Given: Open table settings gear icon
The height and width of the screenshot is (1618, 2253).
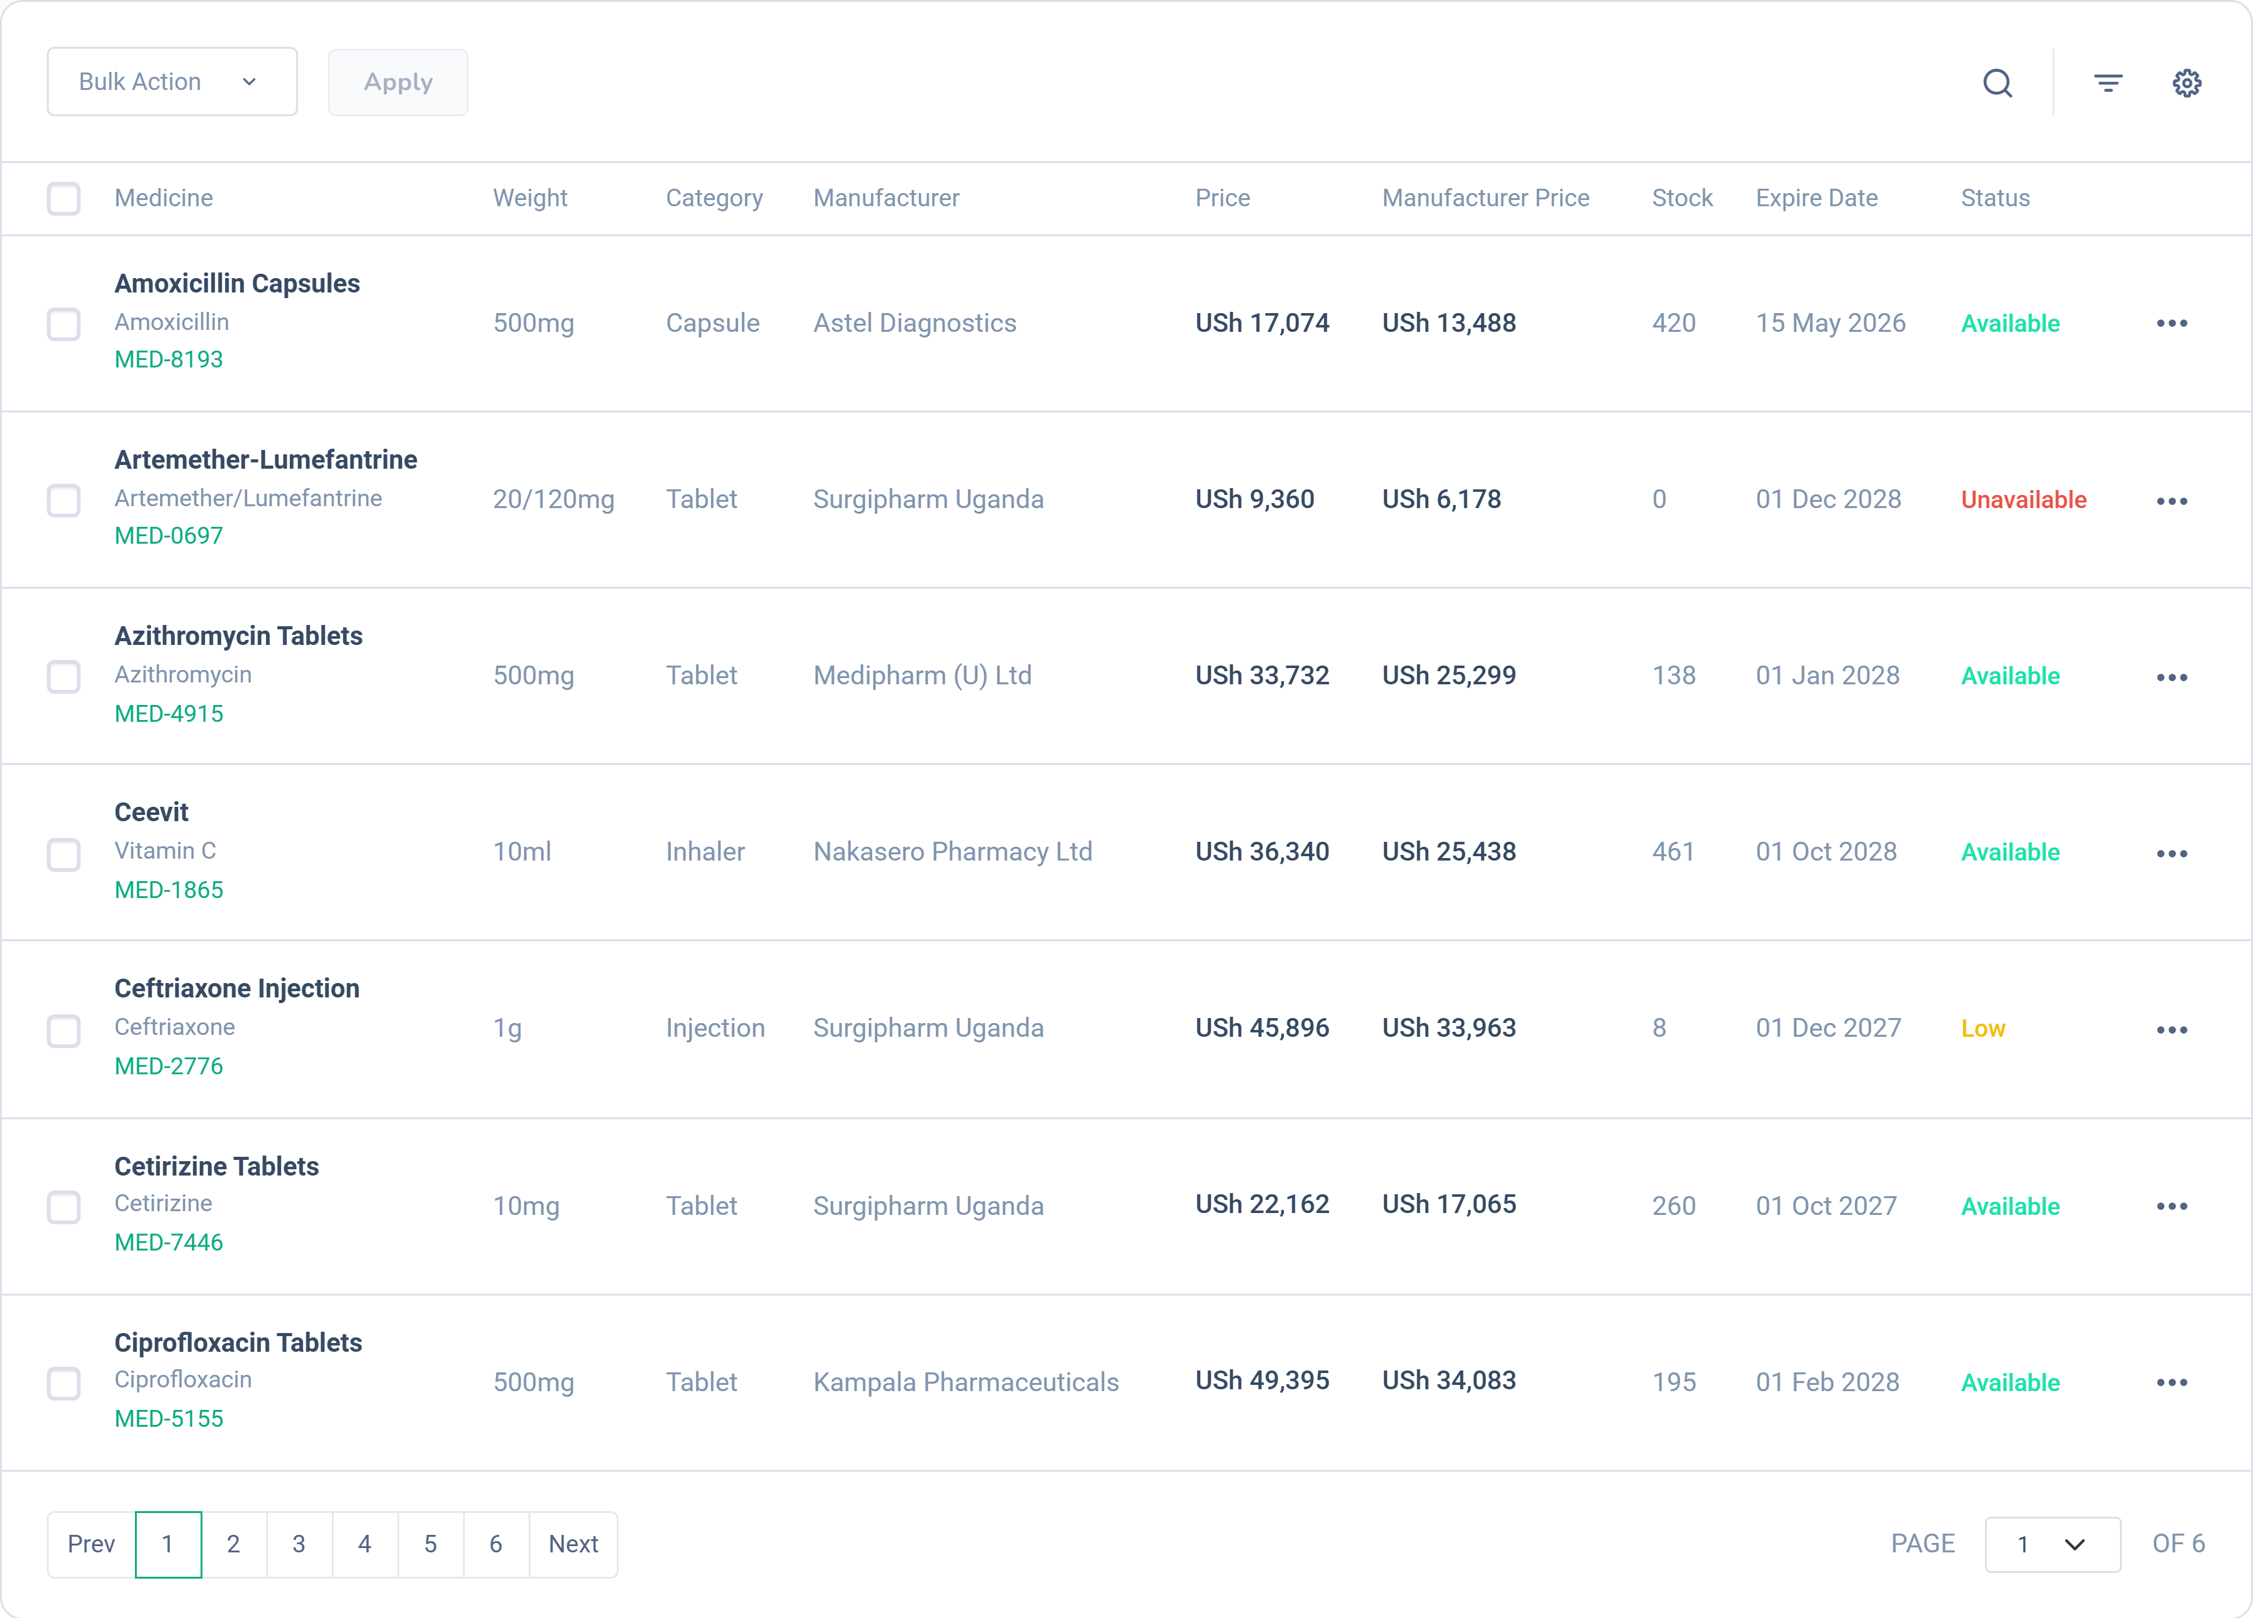Looking at the screenshot, I should [2186, 82].
